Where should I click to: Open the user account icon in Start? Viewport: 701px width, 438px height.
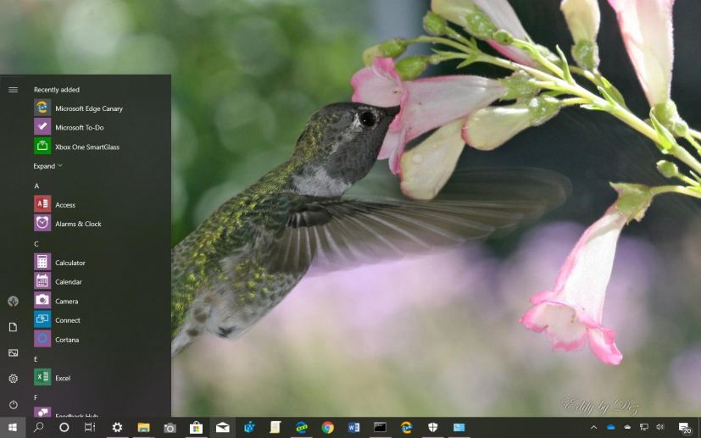(13, 302)
